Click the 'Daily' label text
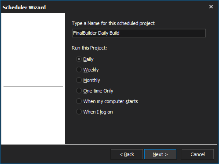 [x=88, y=59]
